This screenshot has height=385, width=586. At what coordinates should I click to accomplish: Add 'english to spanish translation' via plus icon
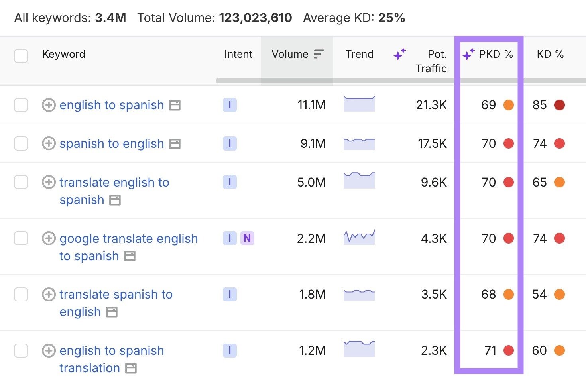[x=49, y=351]
